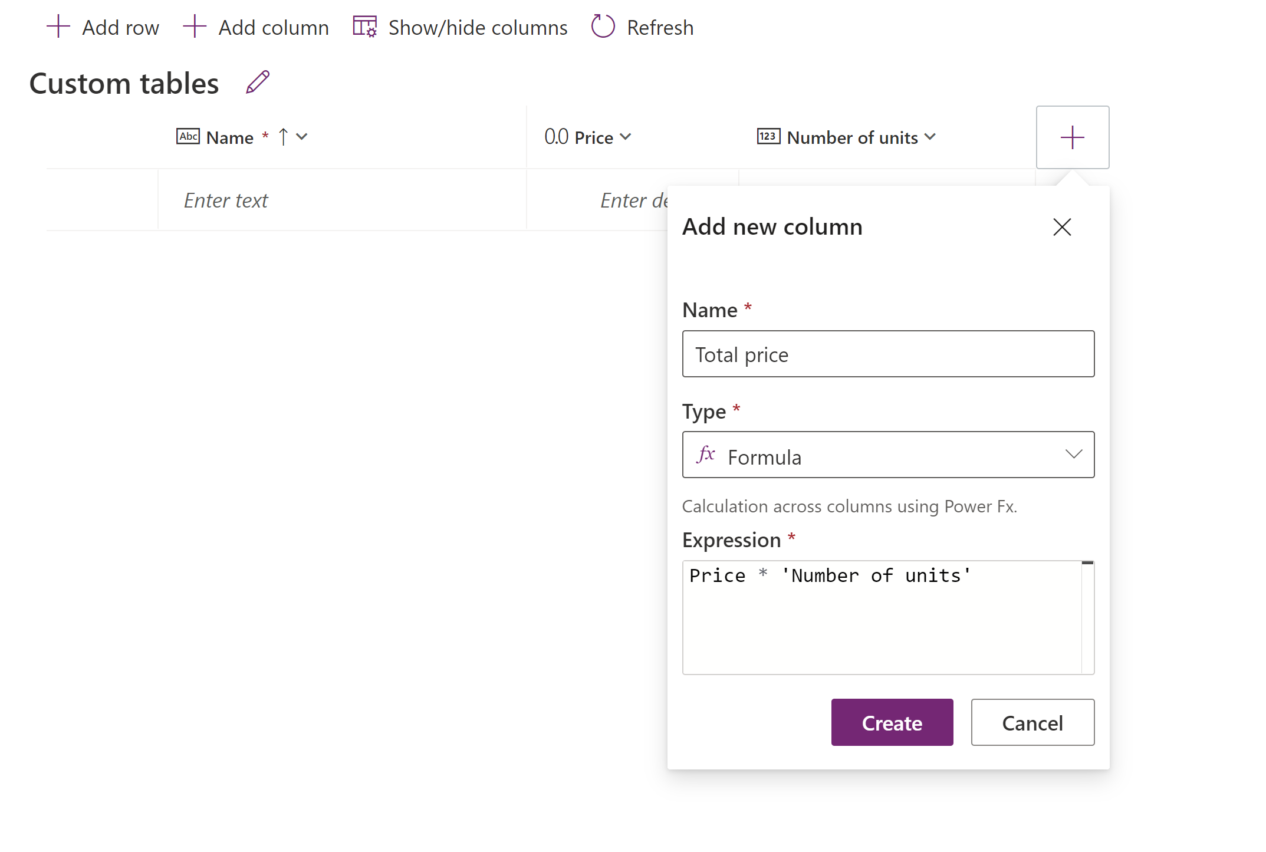Click the Create button to save column

click(x=893, y=723)
